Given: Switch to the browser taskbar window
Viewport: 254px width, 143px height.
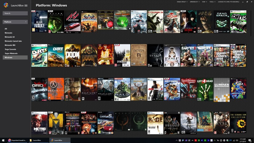Looking at the screenshot, I should 17,140.
